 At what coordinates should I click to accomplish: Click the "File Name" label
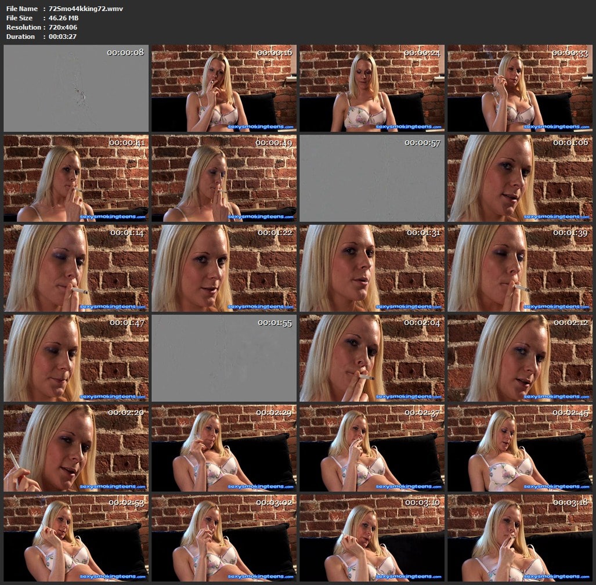(x=22, y=9)
